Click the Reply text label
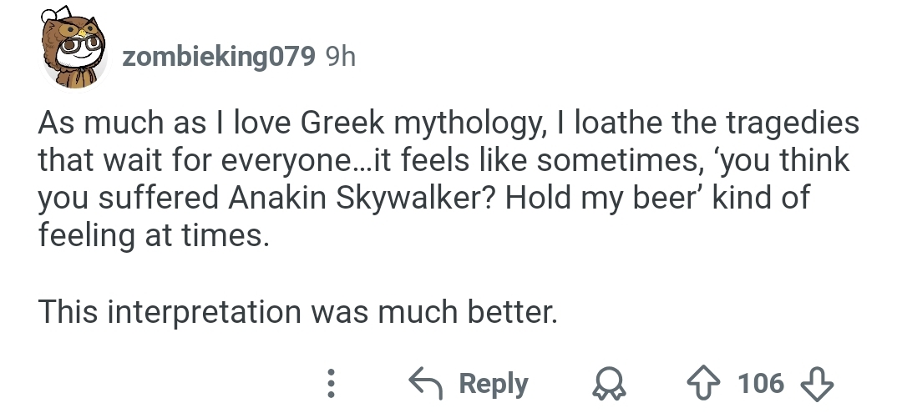 coord(493,385)
